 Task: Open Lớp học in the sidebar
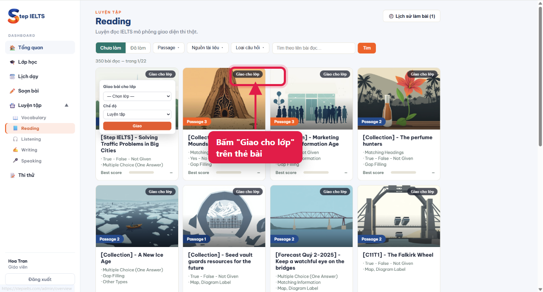[40, 62]
